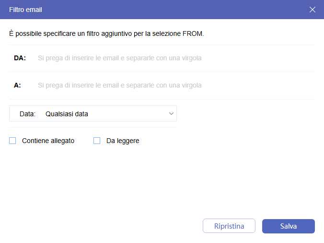Select the "Qualsiasi data" value text
Screen dimensions: 324x243
(67, 114)
